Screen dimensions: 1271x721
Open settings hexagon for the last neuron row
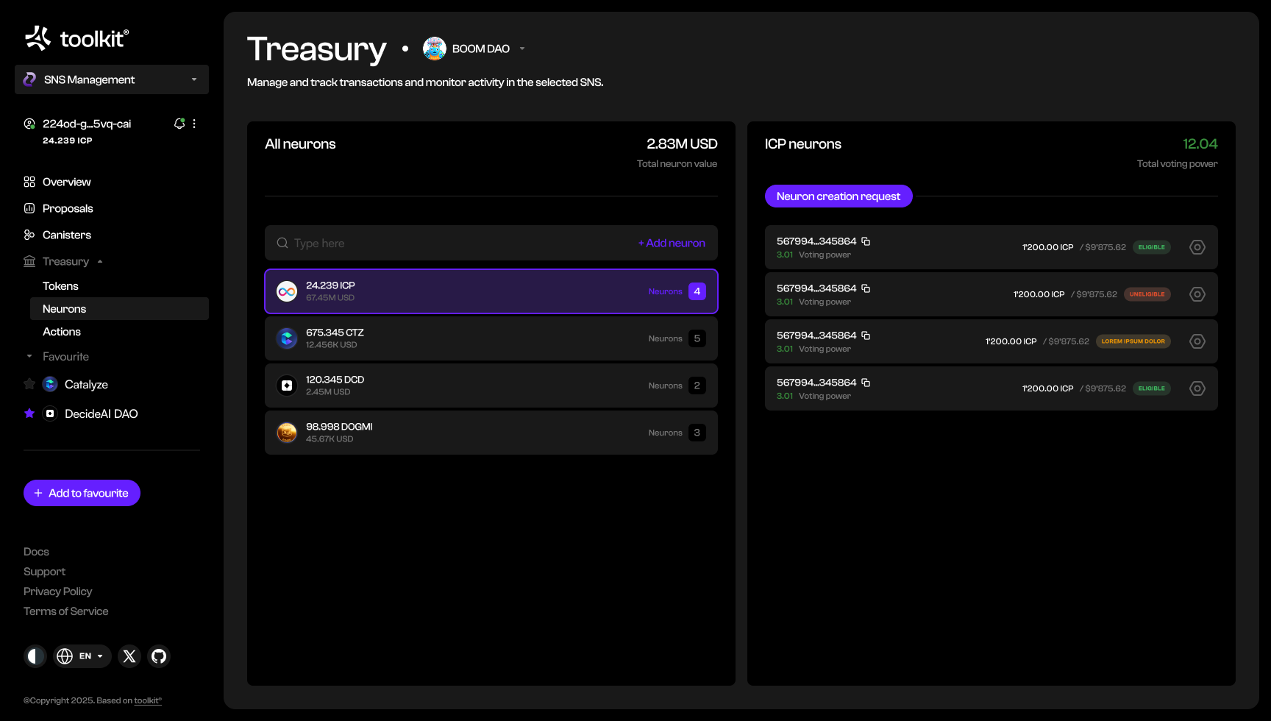tap(1197, 388)
